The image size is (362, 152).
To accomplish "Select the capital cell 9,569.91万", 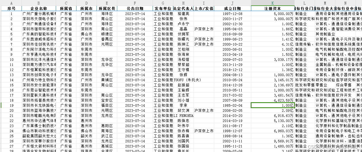I will click(x=272, y=141).
